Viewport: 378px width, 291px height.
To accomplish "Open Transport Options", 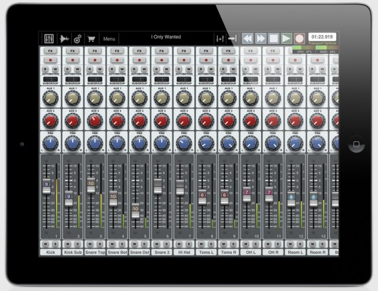I will (x=322, y=43).
